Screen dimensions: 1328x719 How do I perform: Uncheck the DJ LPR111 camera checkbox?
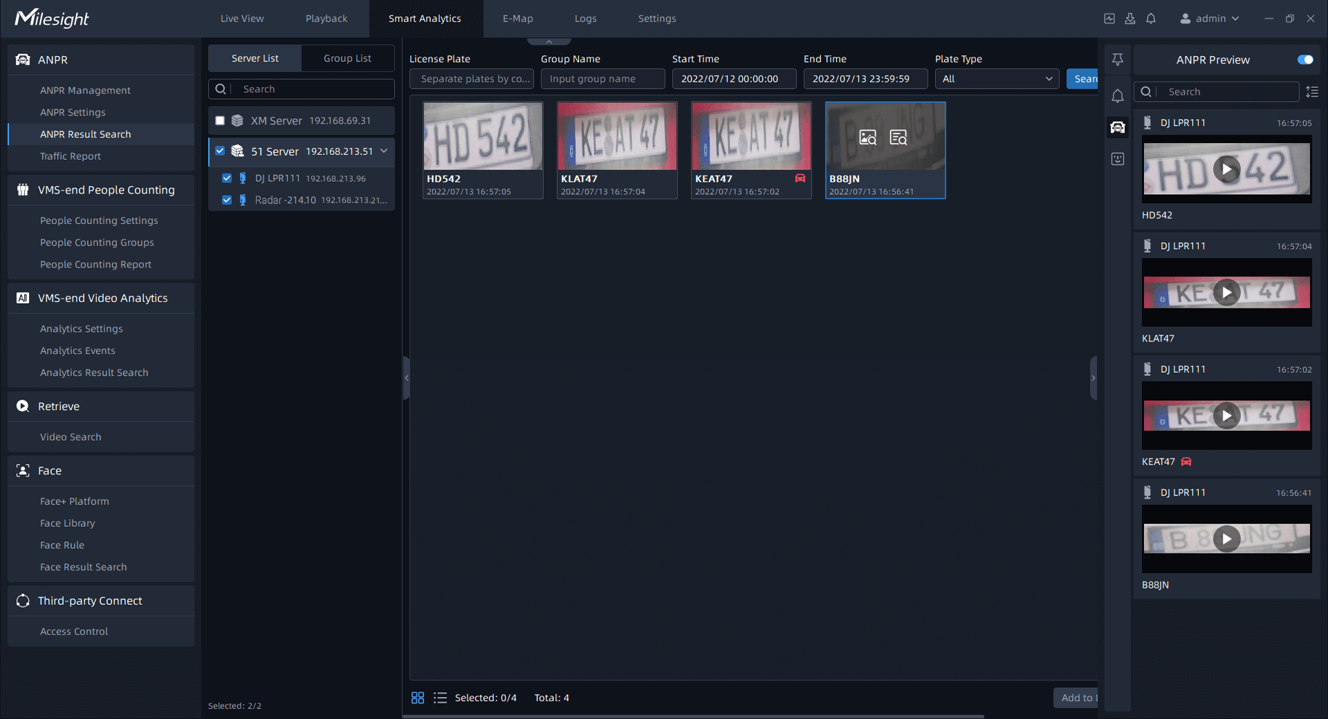point(227,178)
